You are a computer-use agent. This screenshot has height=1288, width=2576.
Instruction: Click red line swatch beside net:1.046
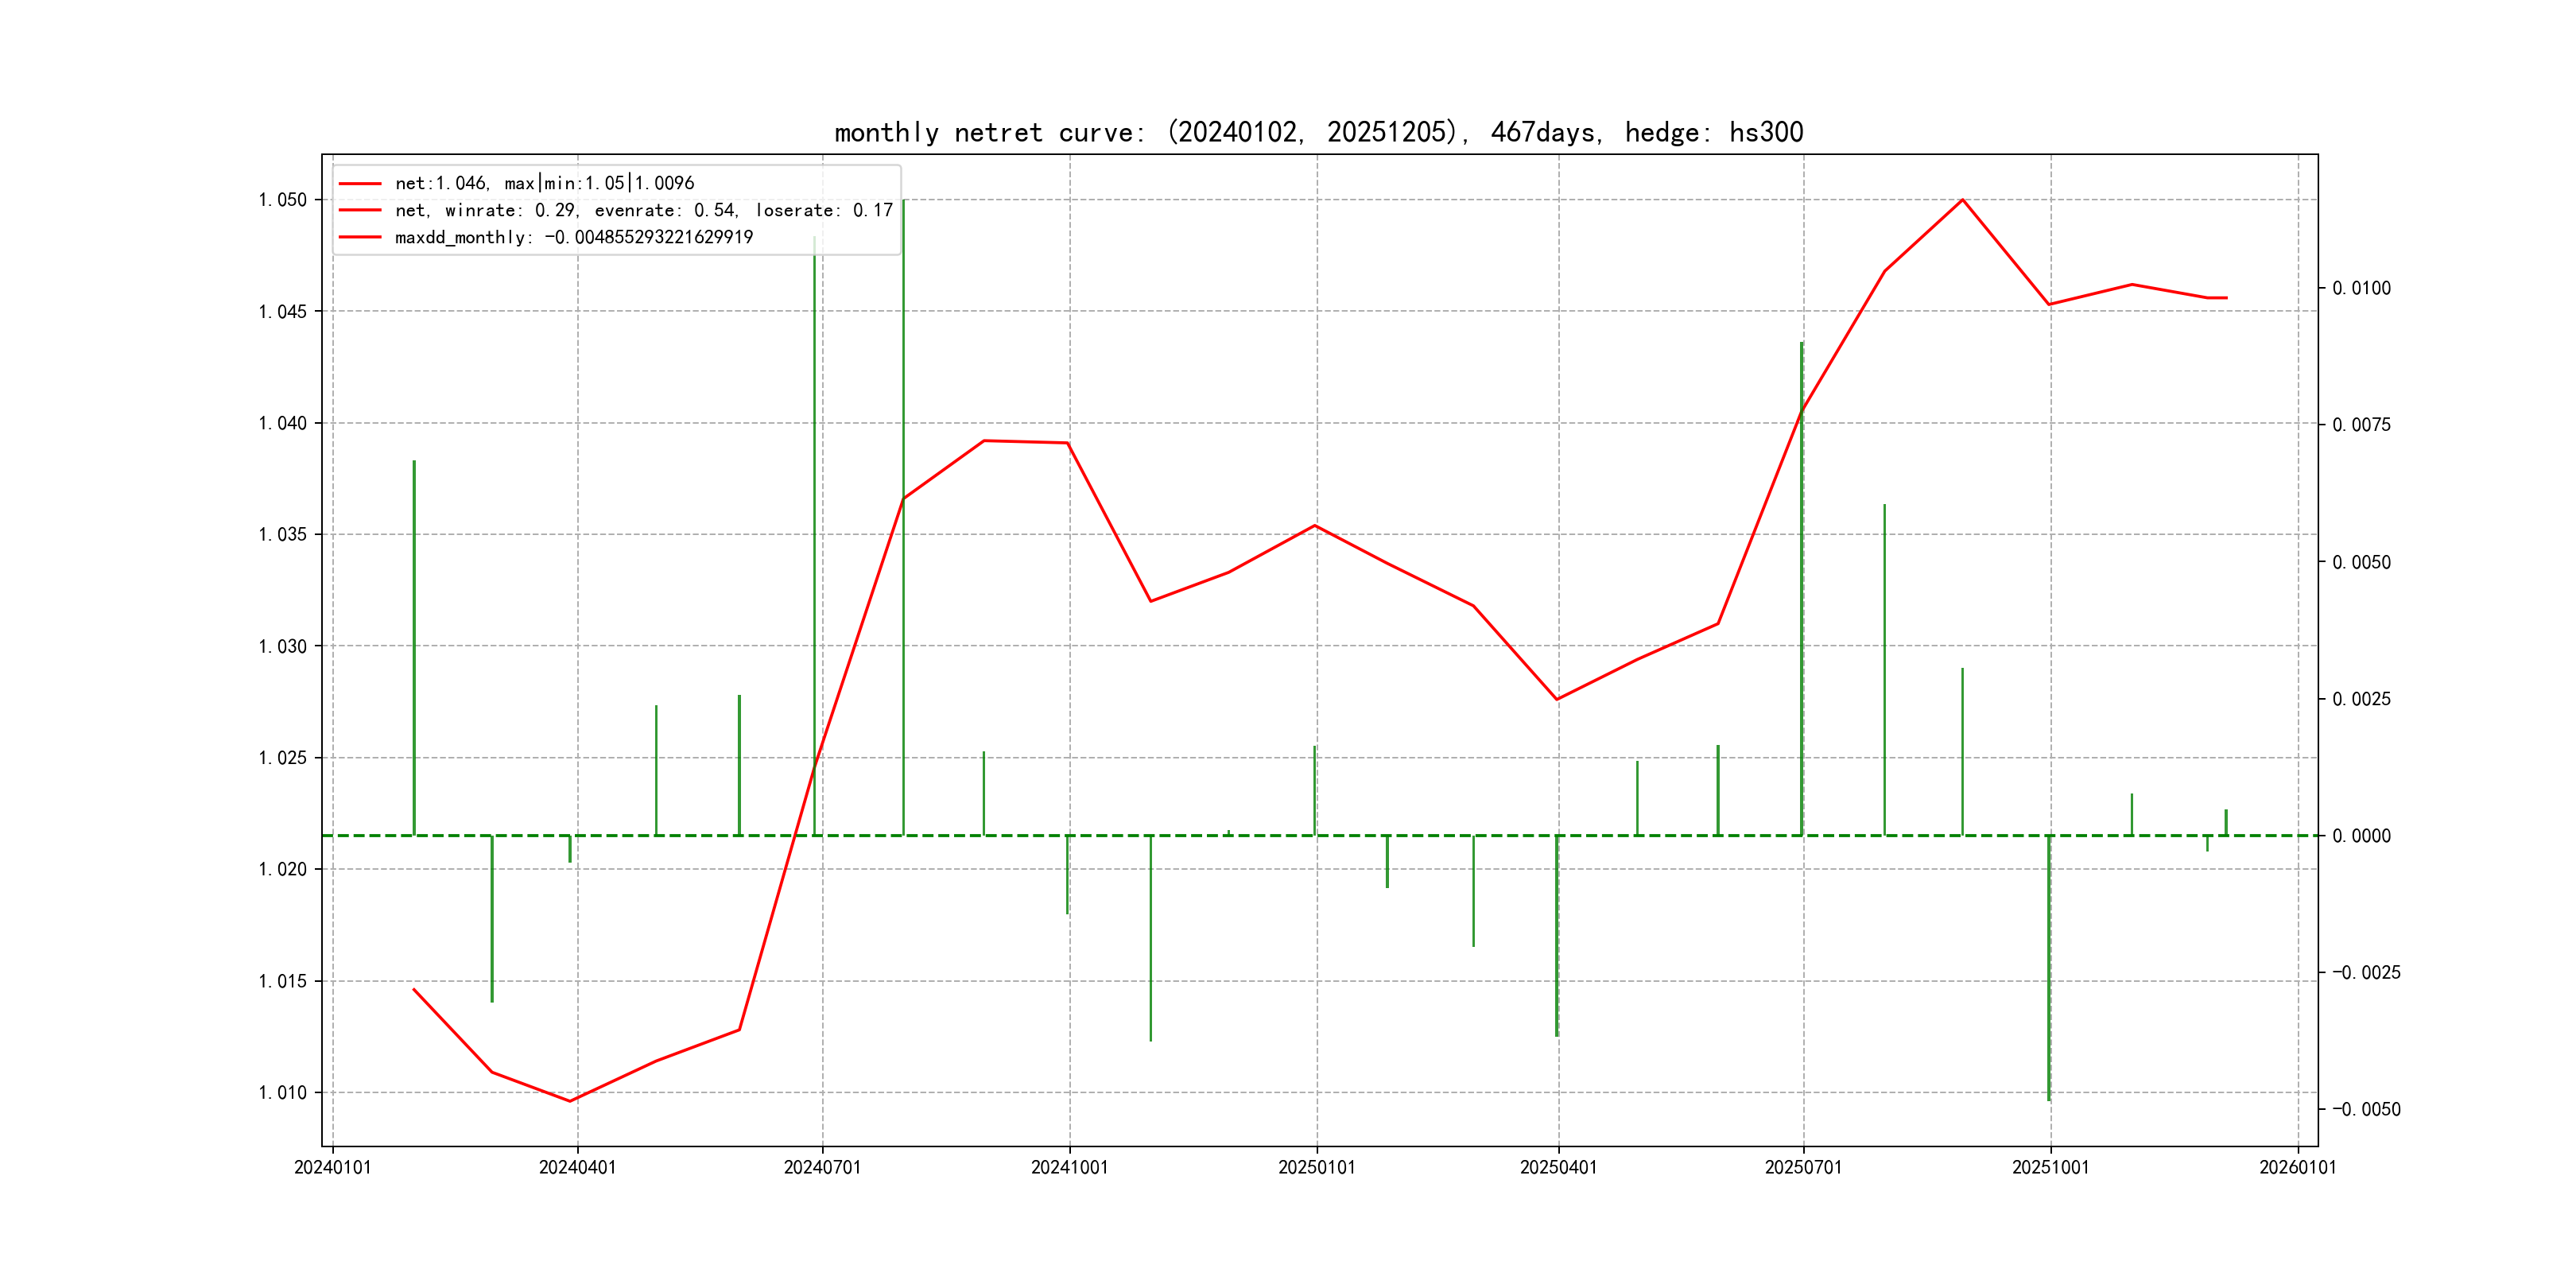(x=360, y=183)
